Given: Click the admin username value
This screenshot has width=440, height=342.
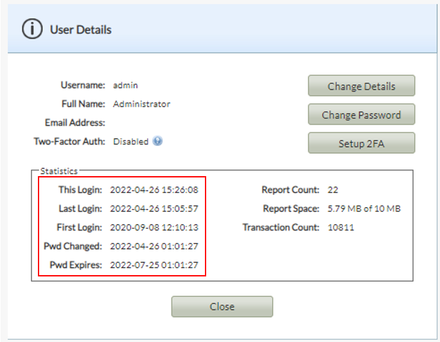Looking at the screenshot, I should 125,85.
